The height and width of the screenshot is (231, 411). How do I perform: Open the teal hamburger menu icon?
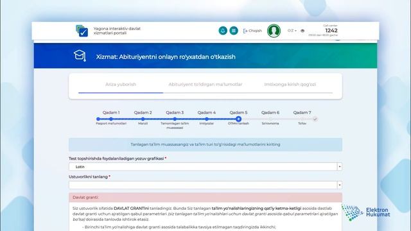pyautogui.click(x=234, y=31)
